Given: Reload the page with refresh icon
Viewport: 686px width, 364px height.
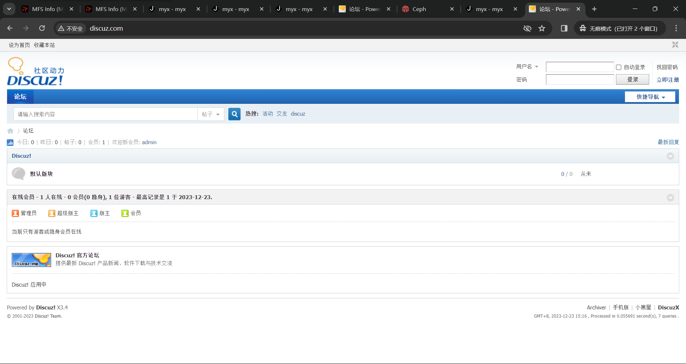Looking at the screenshot, I should click(x=42, y=28).
